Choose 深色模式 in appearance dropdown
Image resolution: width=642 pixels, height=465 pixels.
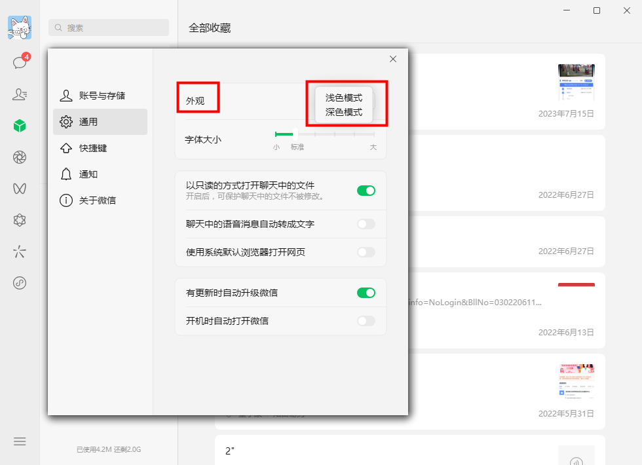click(343, 112)
